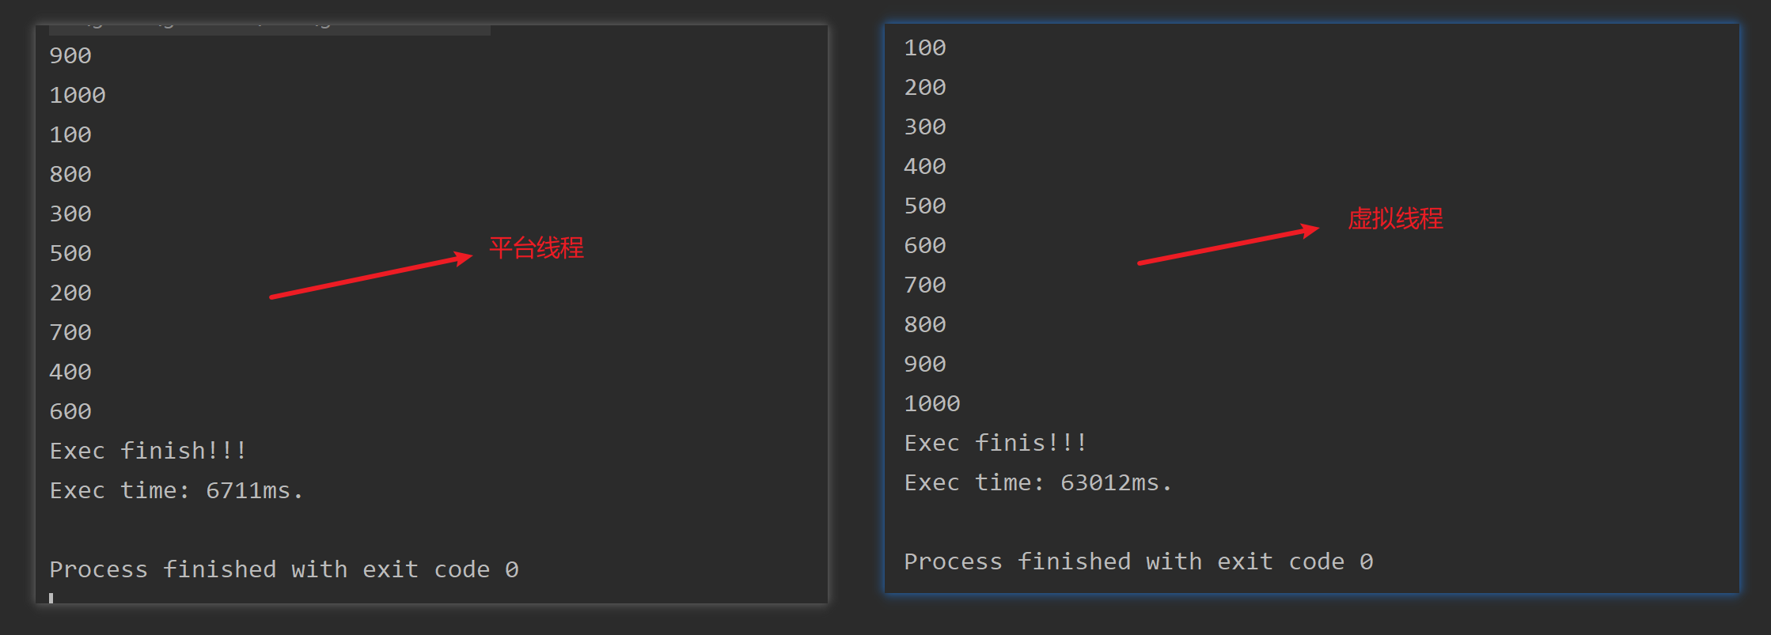Click the '400' line in the 虚拟线程 console output
This screenshot has width=1771, height=635.
[x=925, y=167]
